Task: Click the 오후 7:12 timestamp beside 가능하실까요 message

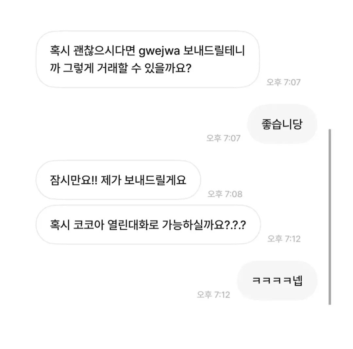Action: click(x=284, y=239)
